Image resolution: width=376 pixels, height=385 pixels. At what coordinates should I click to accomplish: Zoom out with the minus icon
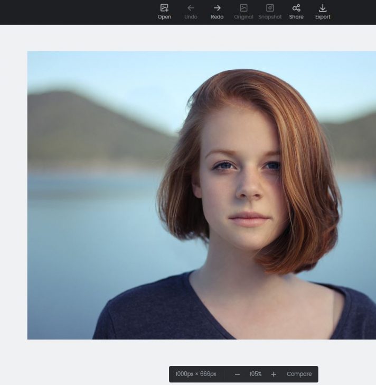pos(238,374)
